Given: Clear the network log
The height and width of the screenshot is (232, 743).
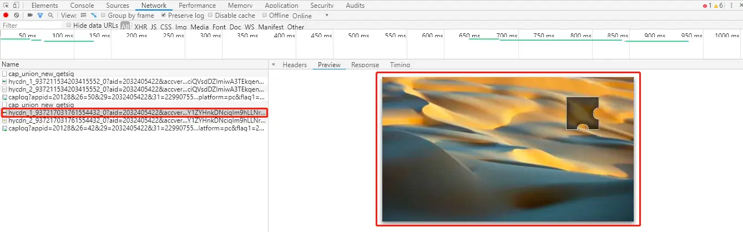Looking at the screenshot, I should (17, 16).
